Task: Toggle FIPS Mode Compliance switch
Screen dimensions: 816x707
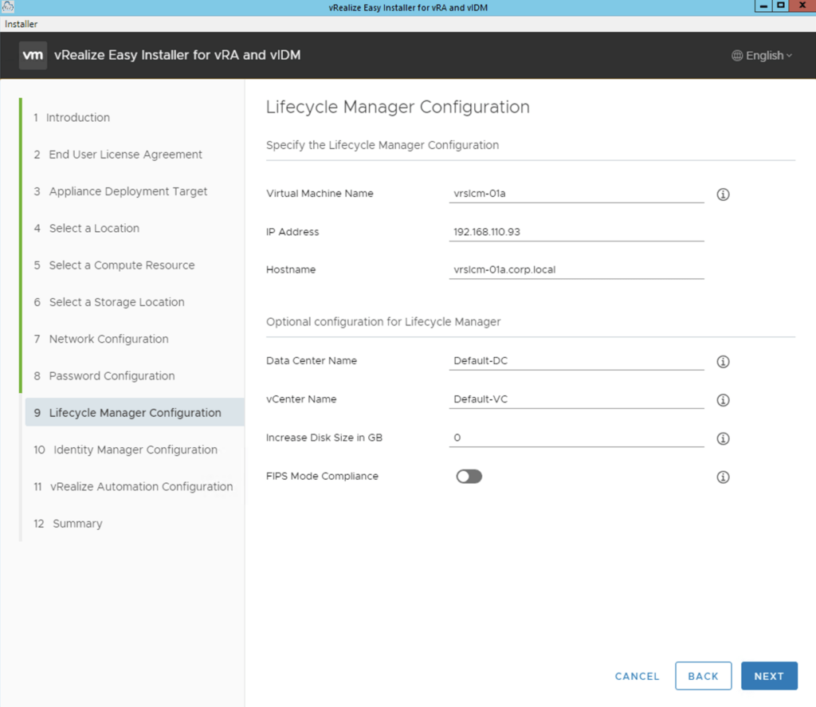Action: [x=469, y=477]
